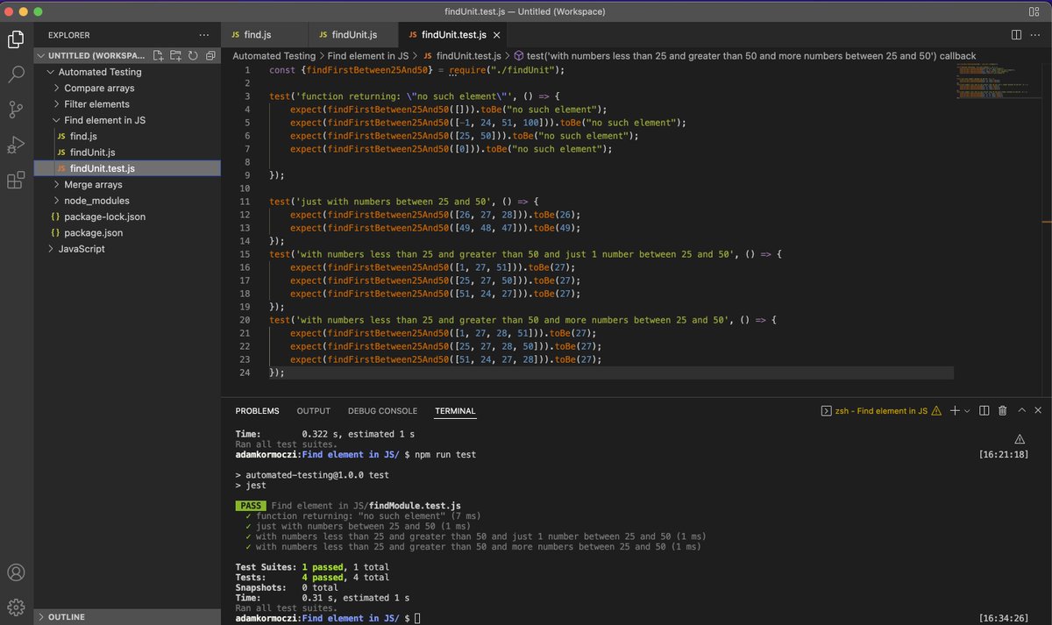
Task: Select the TERMINAL panel tab
Action: click(455, 411)
